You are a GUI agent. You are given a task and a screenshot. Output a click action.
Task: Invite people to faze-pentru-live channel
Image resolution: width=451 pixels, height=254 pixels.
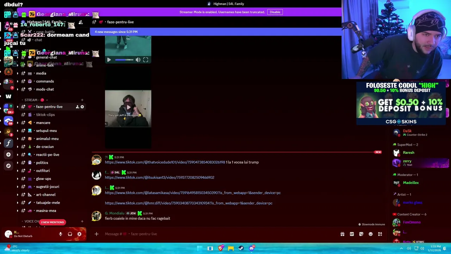77,107
